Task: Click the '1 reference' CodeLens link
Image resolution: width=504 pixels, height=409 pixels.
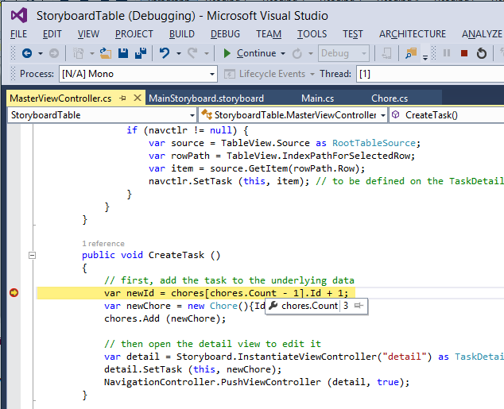Action: [x=103, y=243]
